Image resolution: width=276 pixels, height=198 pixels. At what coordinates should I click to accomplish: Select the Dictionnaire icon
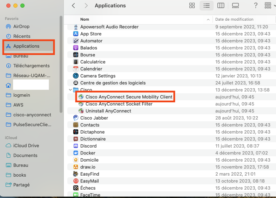(76, 139)
